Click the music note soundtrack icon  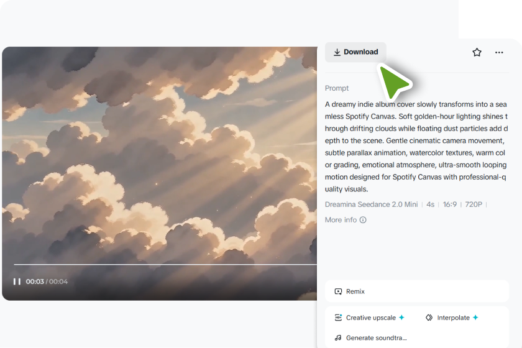338,337
